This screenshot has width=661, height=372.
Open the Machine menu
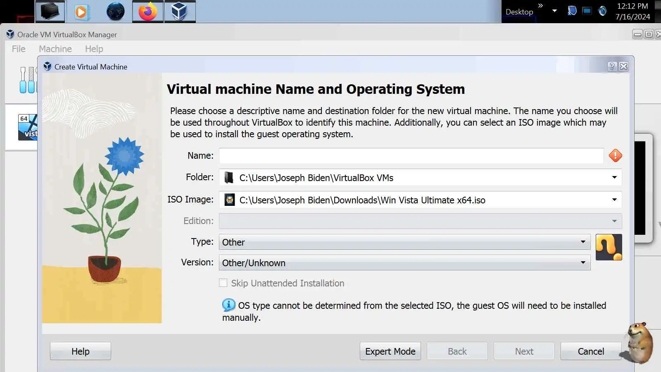point(55,49)
